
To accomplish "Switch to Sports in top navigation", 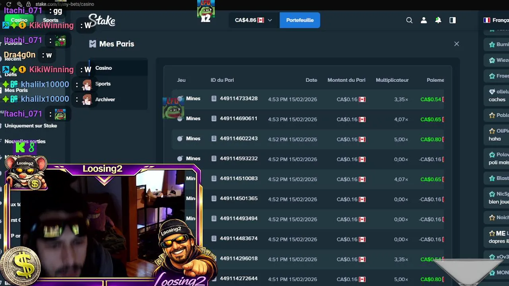I will 51,20.
